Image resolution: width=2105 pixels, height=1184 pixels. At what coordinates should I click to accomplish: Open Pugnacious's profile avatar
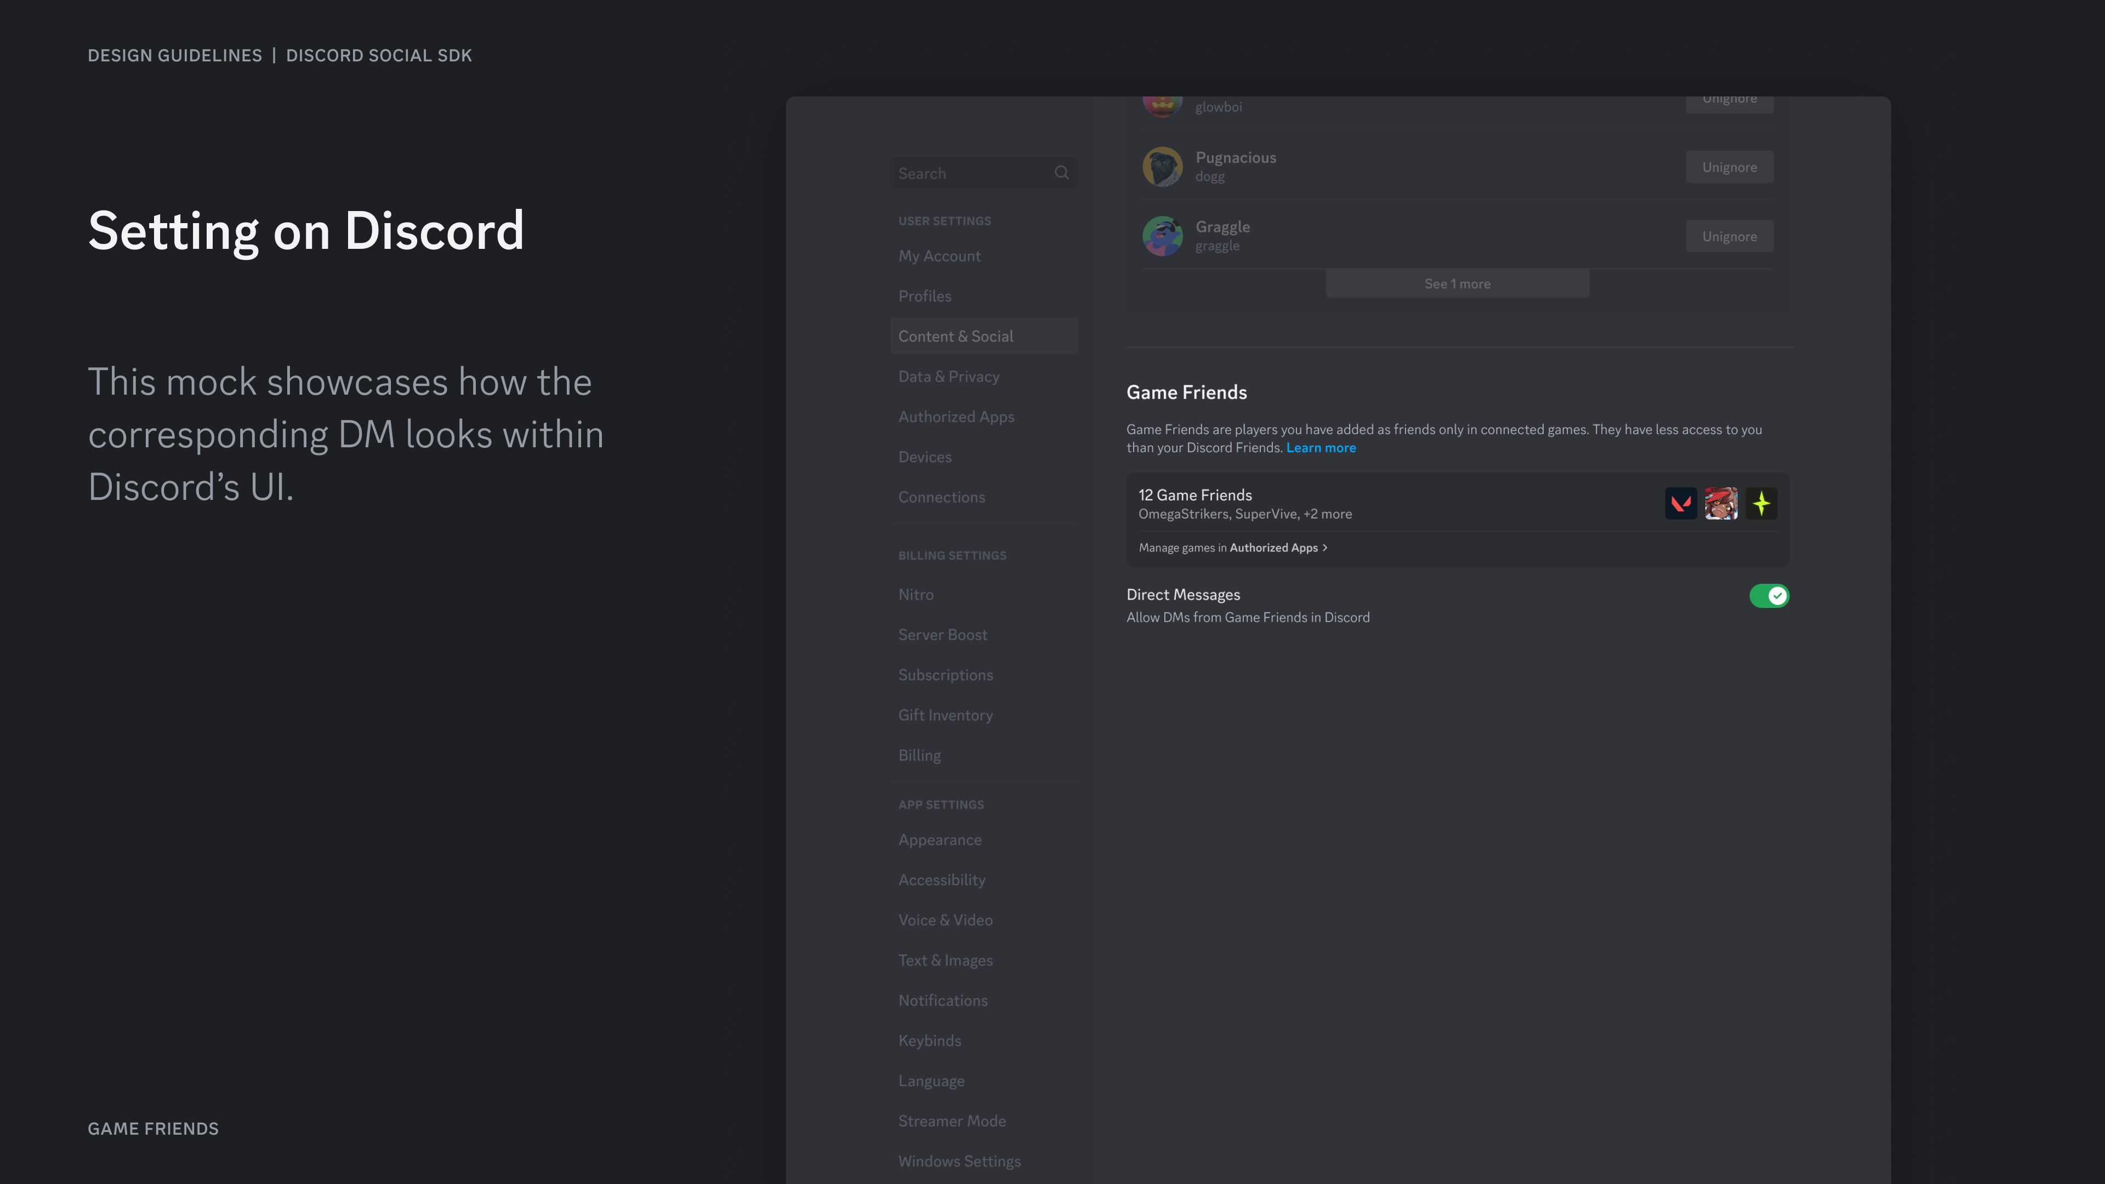pos(1162,166)
